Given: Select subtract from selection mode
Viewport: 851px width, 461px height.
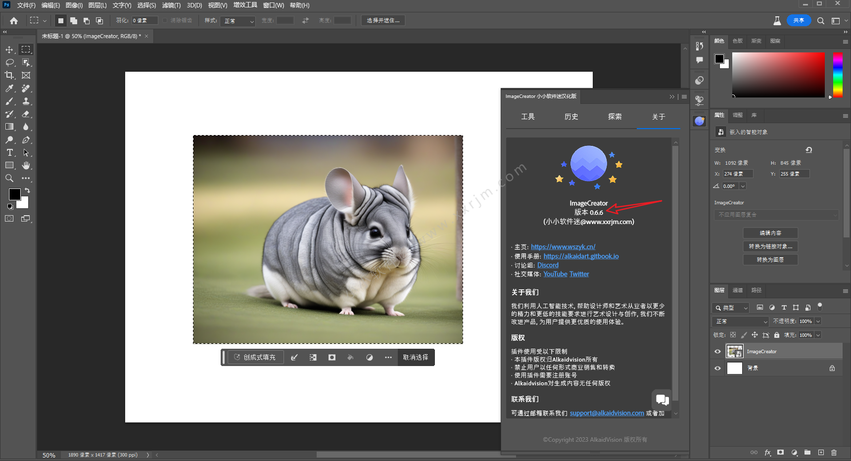Looking at the screenshot, I should coord(87,21).
